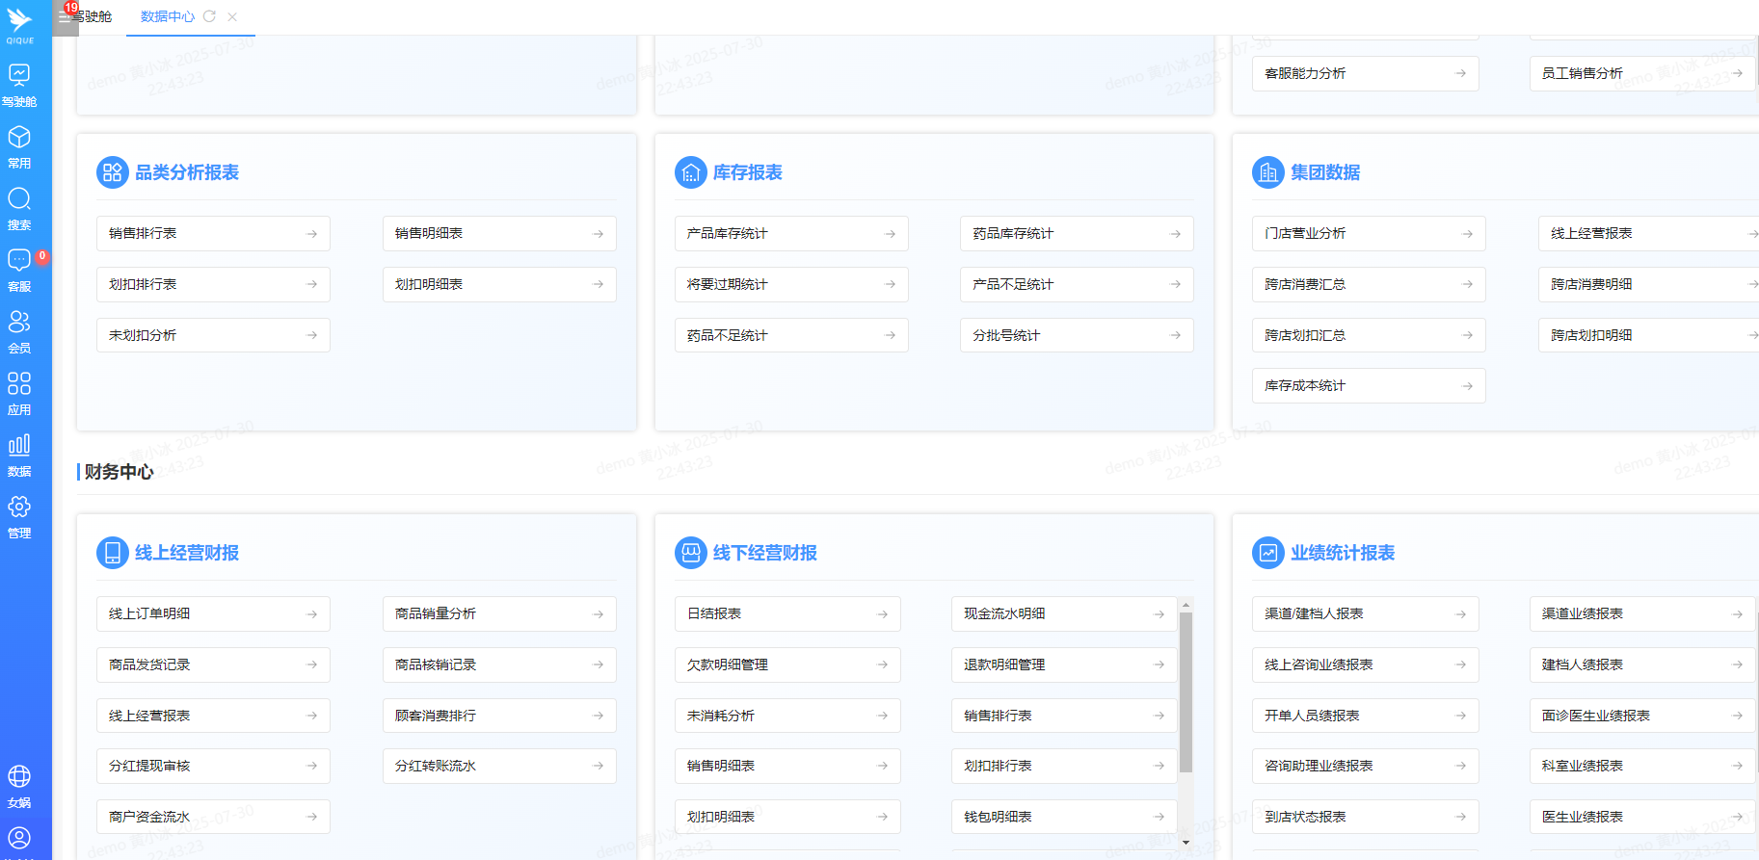
Task: Click the 常用 cube icon in sidebar
Action: click(19, 138)
